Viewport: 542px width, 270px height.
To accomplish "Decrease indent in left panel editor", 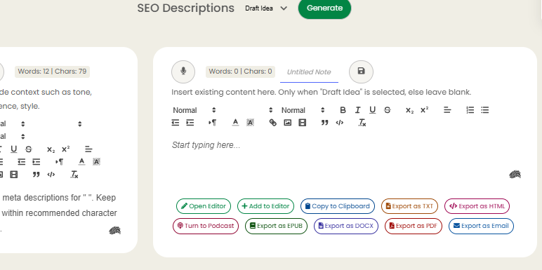I will click(x=22, y=161).
